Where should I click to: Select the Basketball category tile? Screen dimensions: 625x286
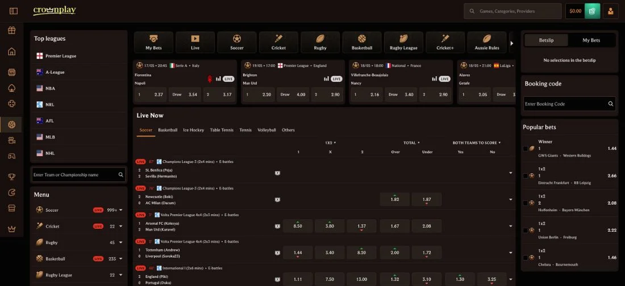[362, 42]
